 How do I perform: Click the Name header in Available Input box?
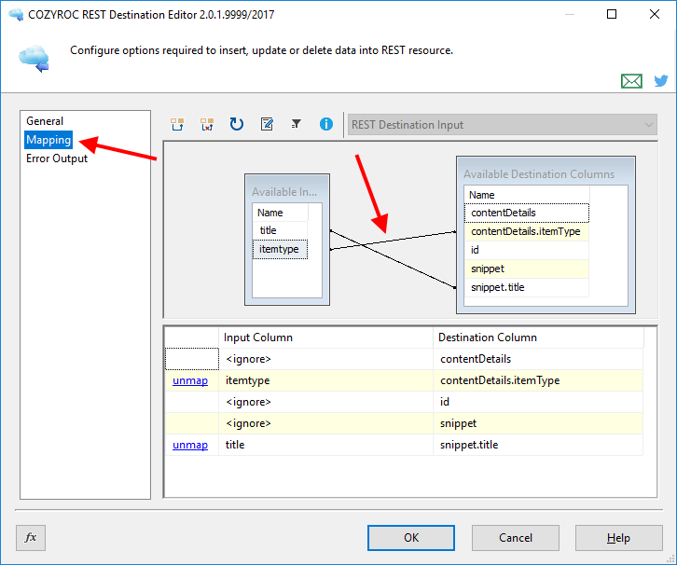[280, 213]
